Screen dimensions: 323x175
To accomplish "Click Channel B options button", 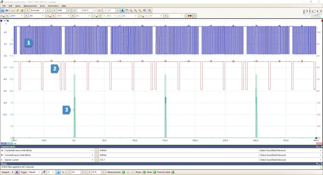I will (x=49, y=16).
